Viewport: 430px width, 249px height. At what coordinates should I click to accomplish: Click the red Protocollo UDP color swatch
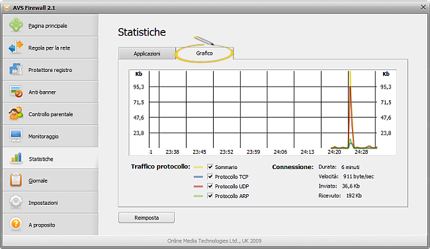198,186
